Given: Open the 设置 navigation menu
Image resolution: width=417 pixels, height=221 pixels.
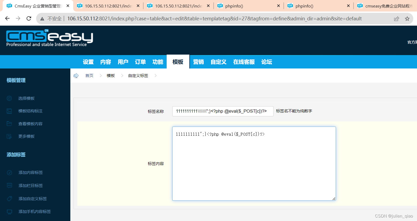Looking at the screenshot, I should click(x=88, y=62).
